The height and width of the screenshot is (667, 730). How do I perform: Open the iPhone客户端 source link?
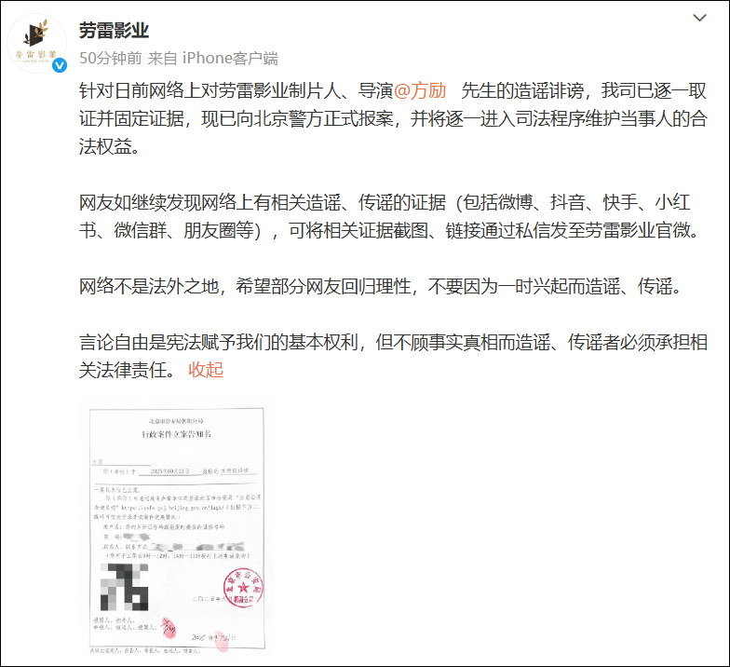tap(230, 58)
